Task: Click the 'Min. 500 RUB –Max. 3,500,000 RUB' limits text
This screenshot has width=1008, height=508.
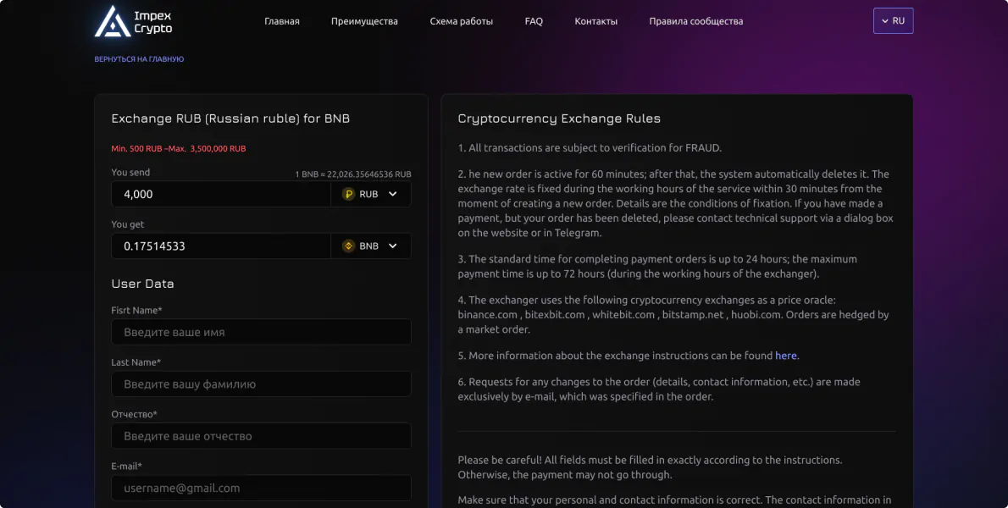Action: (178, 148)
